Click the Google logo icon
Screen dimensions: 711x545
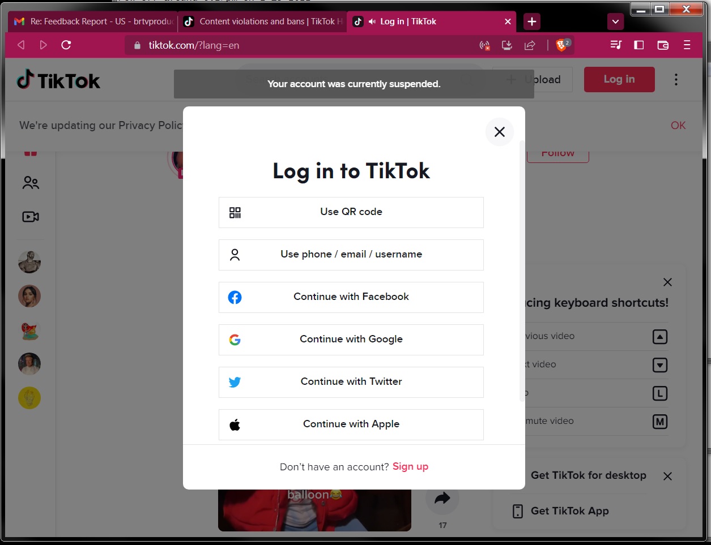pos(235,340)
